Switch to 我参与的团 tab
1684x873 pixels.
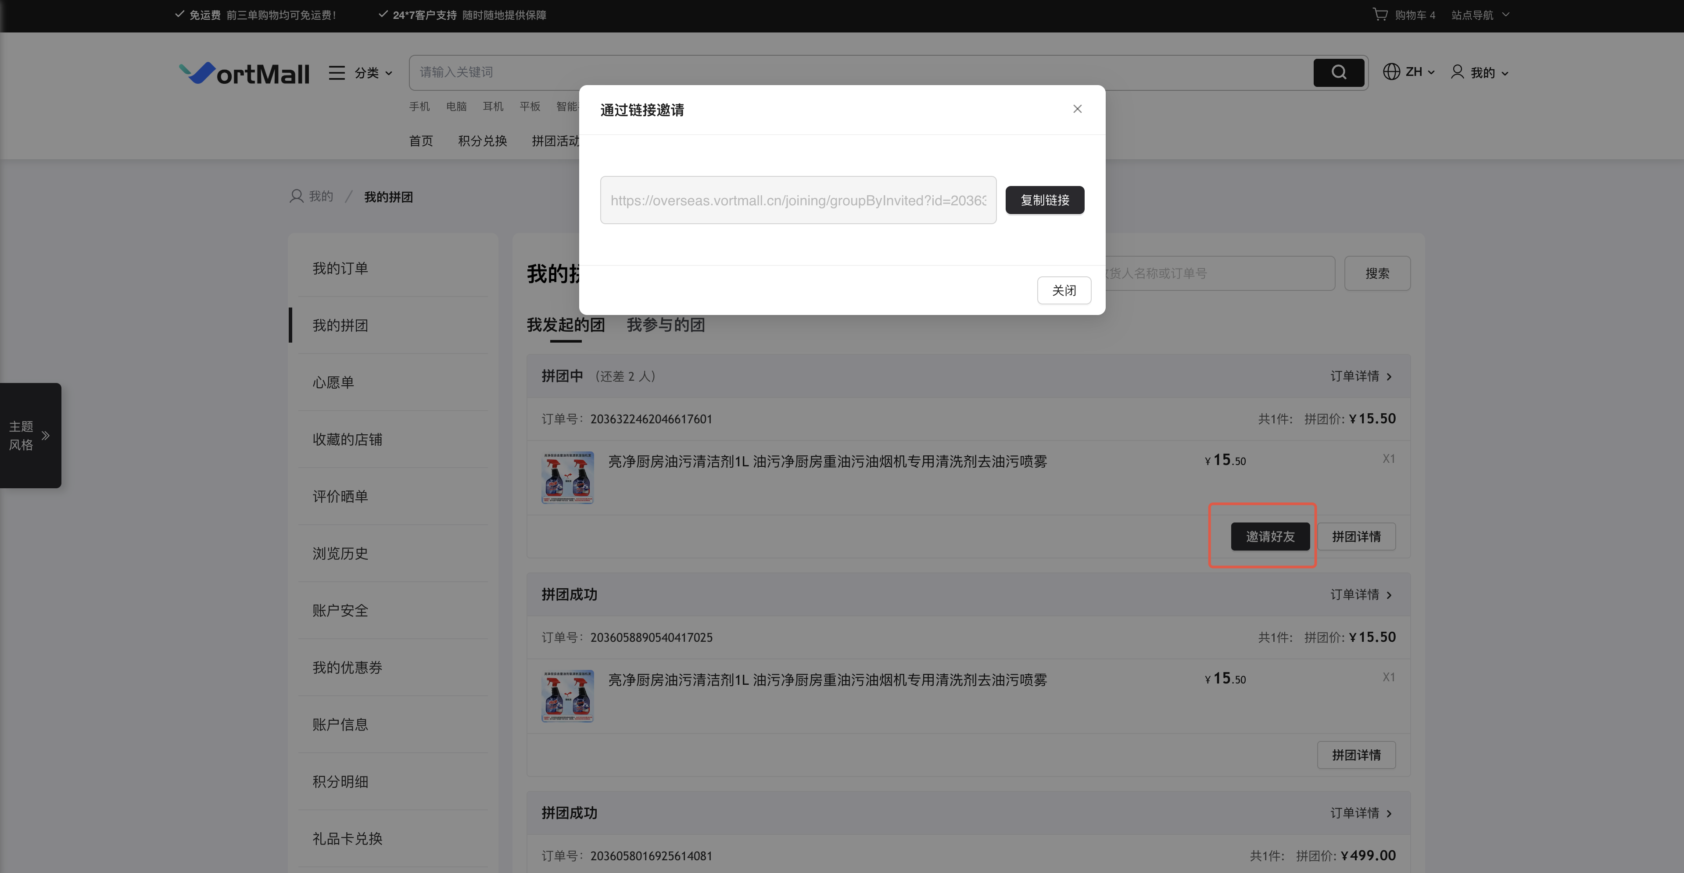click(x=666, y=325)
